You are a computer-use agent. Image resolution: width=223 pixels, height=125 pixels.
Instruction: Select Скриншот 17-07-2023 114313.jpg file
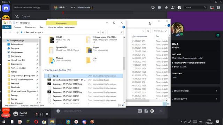point(83,84)
